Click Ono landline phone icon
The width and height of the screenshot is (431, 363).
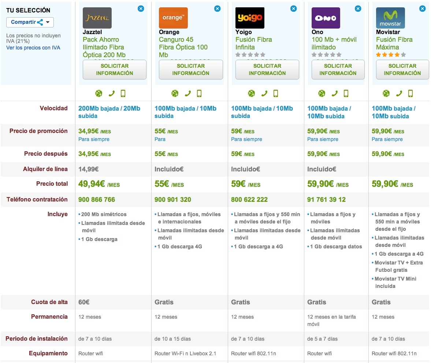(x=334, y=93)
